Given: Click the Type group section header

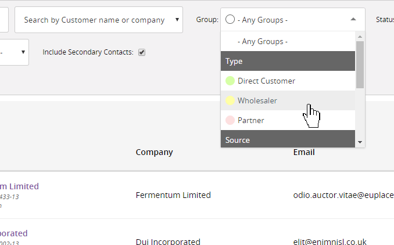Looking at the screenshot, I should tap(288, 61).
